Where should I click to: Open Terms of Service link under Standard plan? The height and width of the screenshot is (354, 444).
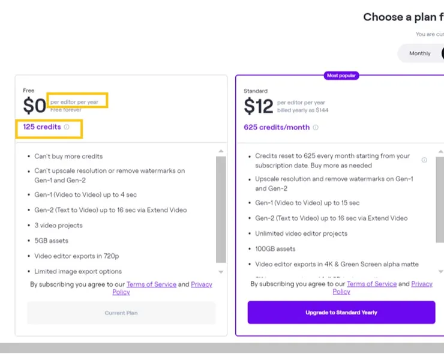(371, 284)
